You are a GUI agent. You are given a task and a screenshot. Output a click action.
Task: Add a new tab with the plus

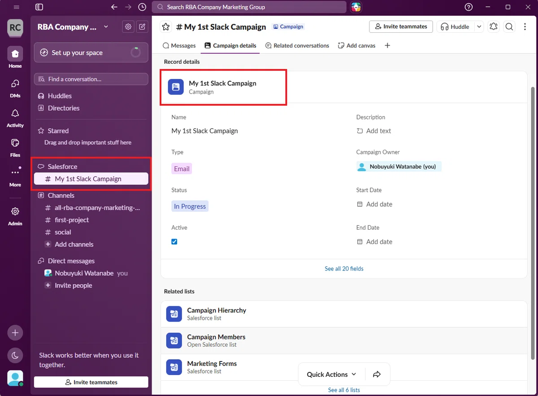point(387,45)
